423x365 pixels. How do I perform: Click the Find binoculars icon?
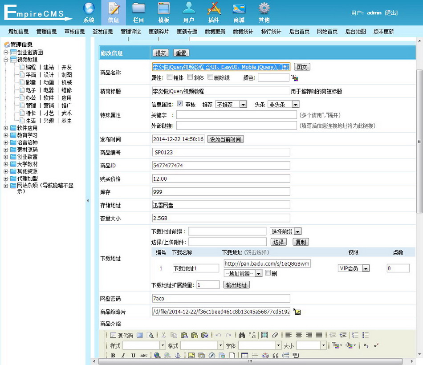[x=242, y=335]
